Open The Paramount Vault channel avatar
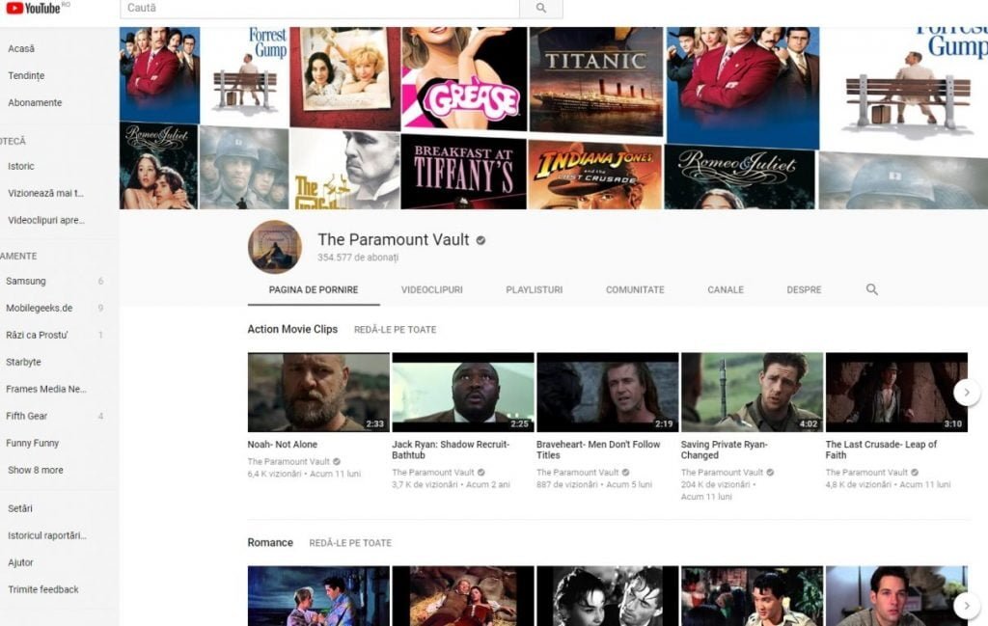 click(x=275, y=247)
